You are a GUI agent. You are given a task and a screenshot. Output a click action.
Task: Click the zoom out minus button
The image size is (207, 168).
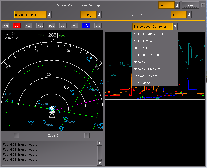click(x=17, y=135)
